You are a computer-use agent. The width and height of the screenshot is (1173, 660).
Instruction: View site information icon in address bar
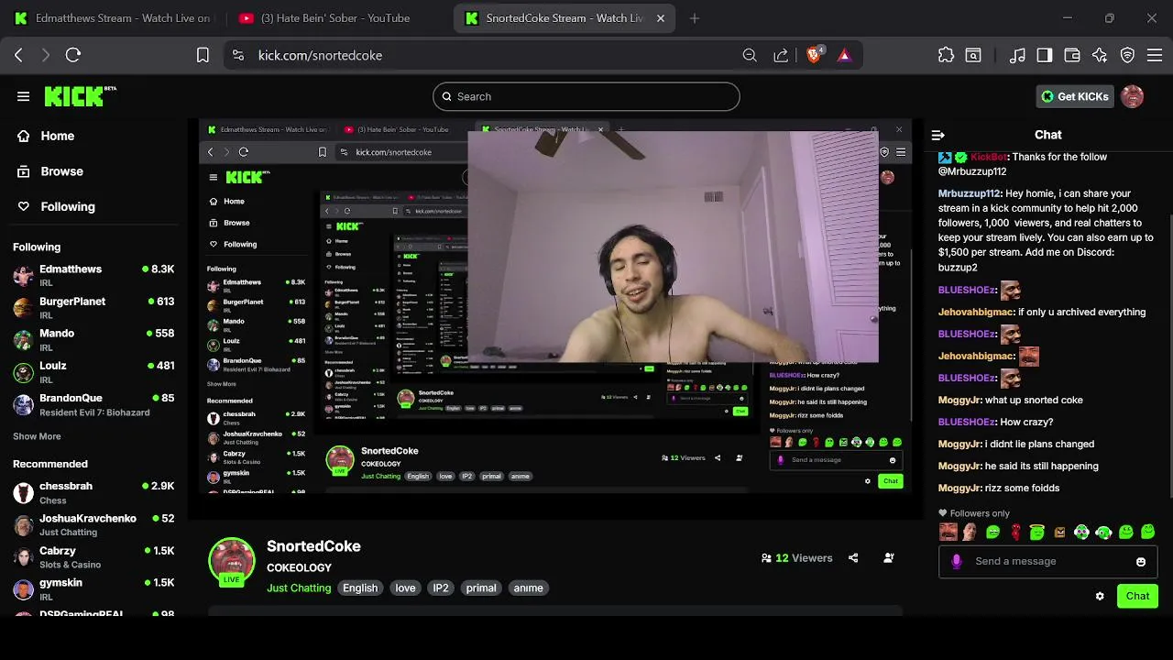pos(238,55)
